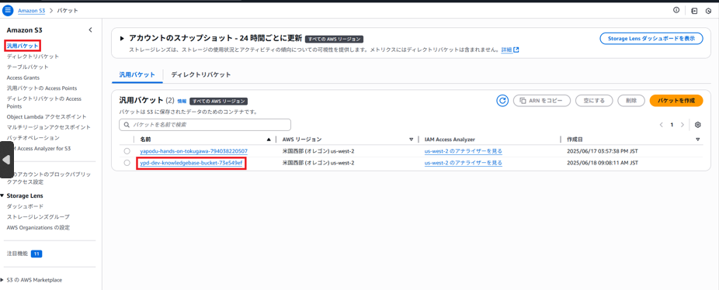This screenshot has width=719, height=290.
Task: Focus the バケットを名前で検索 search field
Action: pyautogui.click(x=204, y=125)
